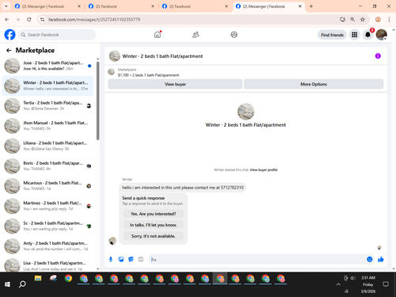Click the Winter chat header title
Image resolution: width=396 pixels, height=297 pixels.
(162, 56)
